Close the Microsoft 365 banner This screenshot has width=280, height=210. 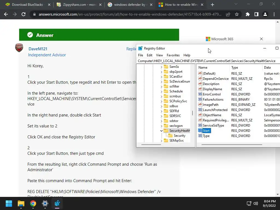261,39
